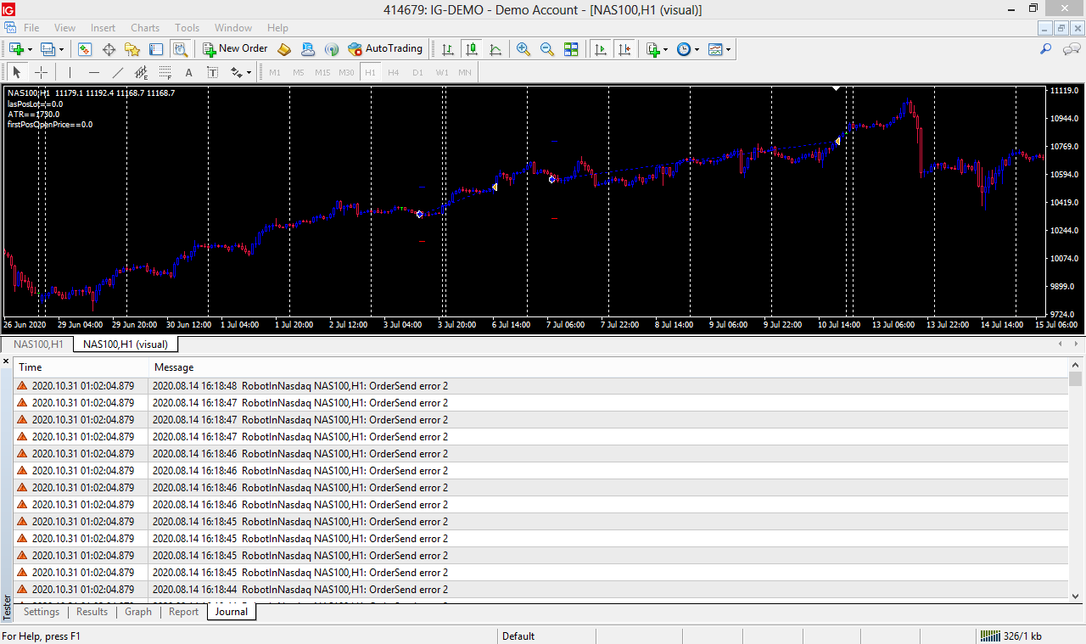Viewport: 1086px width, 644px height.
Task: Open the search magnifier icon
Action: pos(1046,49)
